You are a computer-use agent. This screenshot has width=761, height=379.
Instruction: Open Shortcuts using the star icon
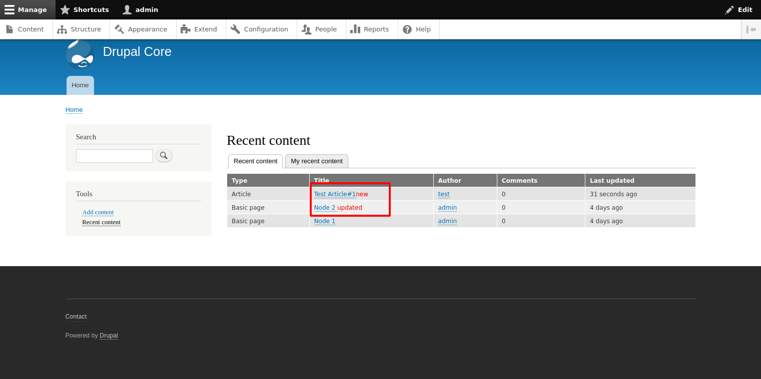click(x=65, y=9)
